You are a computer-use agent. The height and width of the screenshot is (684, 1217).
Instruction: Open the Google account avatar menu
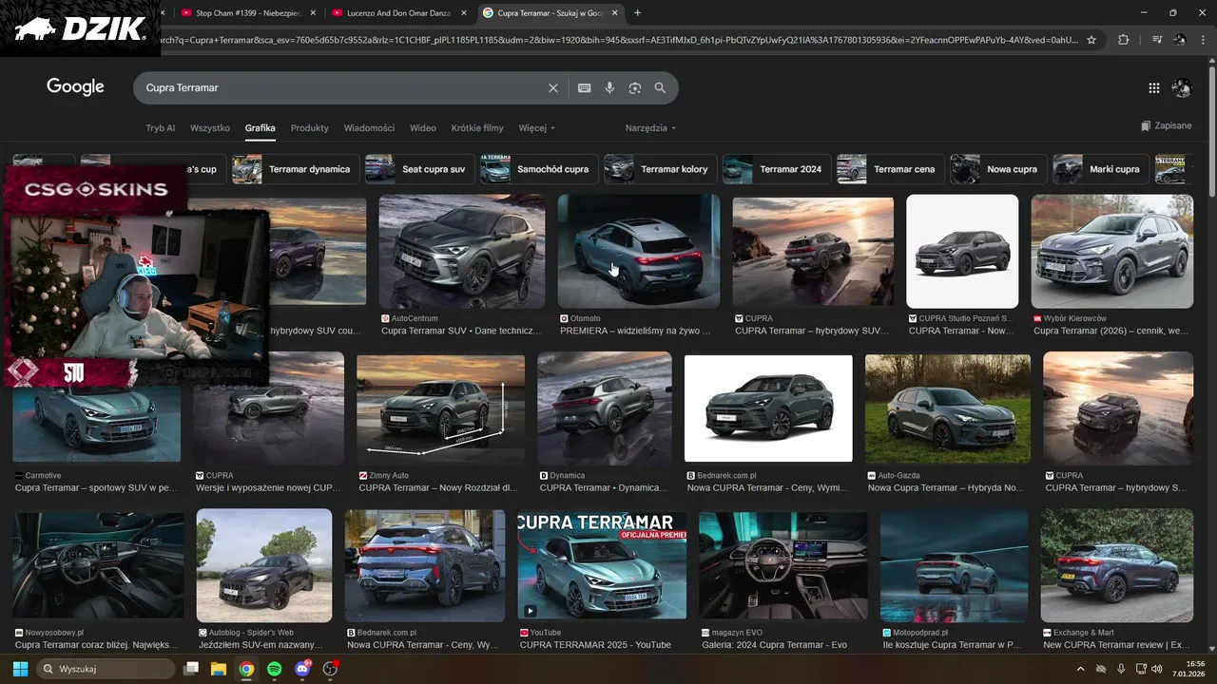pos(1182,87)
